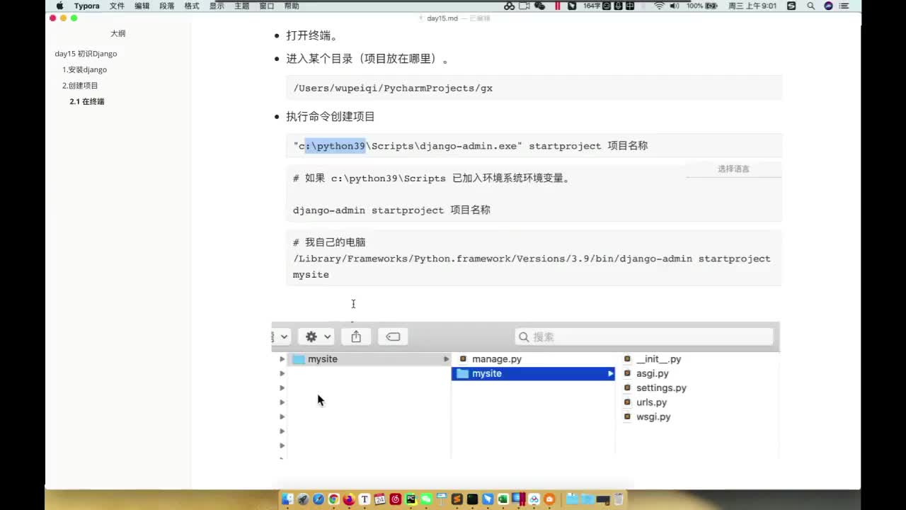
Task: Go to outline heading 2.创建项目
Action: click(80, 86)
